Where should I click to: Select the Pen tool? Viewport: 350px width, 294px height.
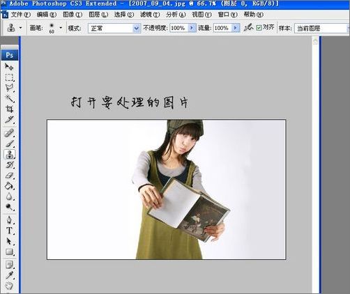9,220
